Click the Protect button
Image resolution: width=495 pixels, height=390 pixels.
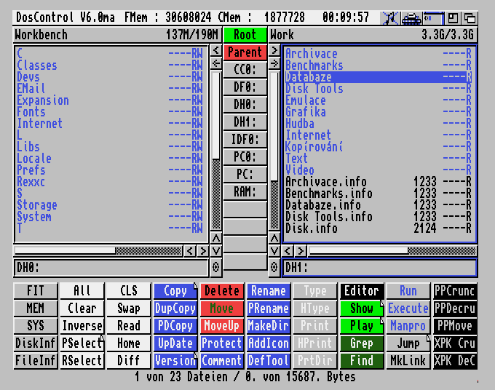(x=222, y=343)
